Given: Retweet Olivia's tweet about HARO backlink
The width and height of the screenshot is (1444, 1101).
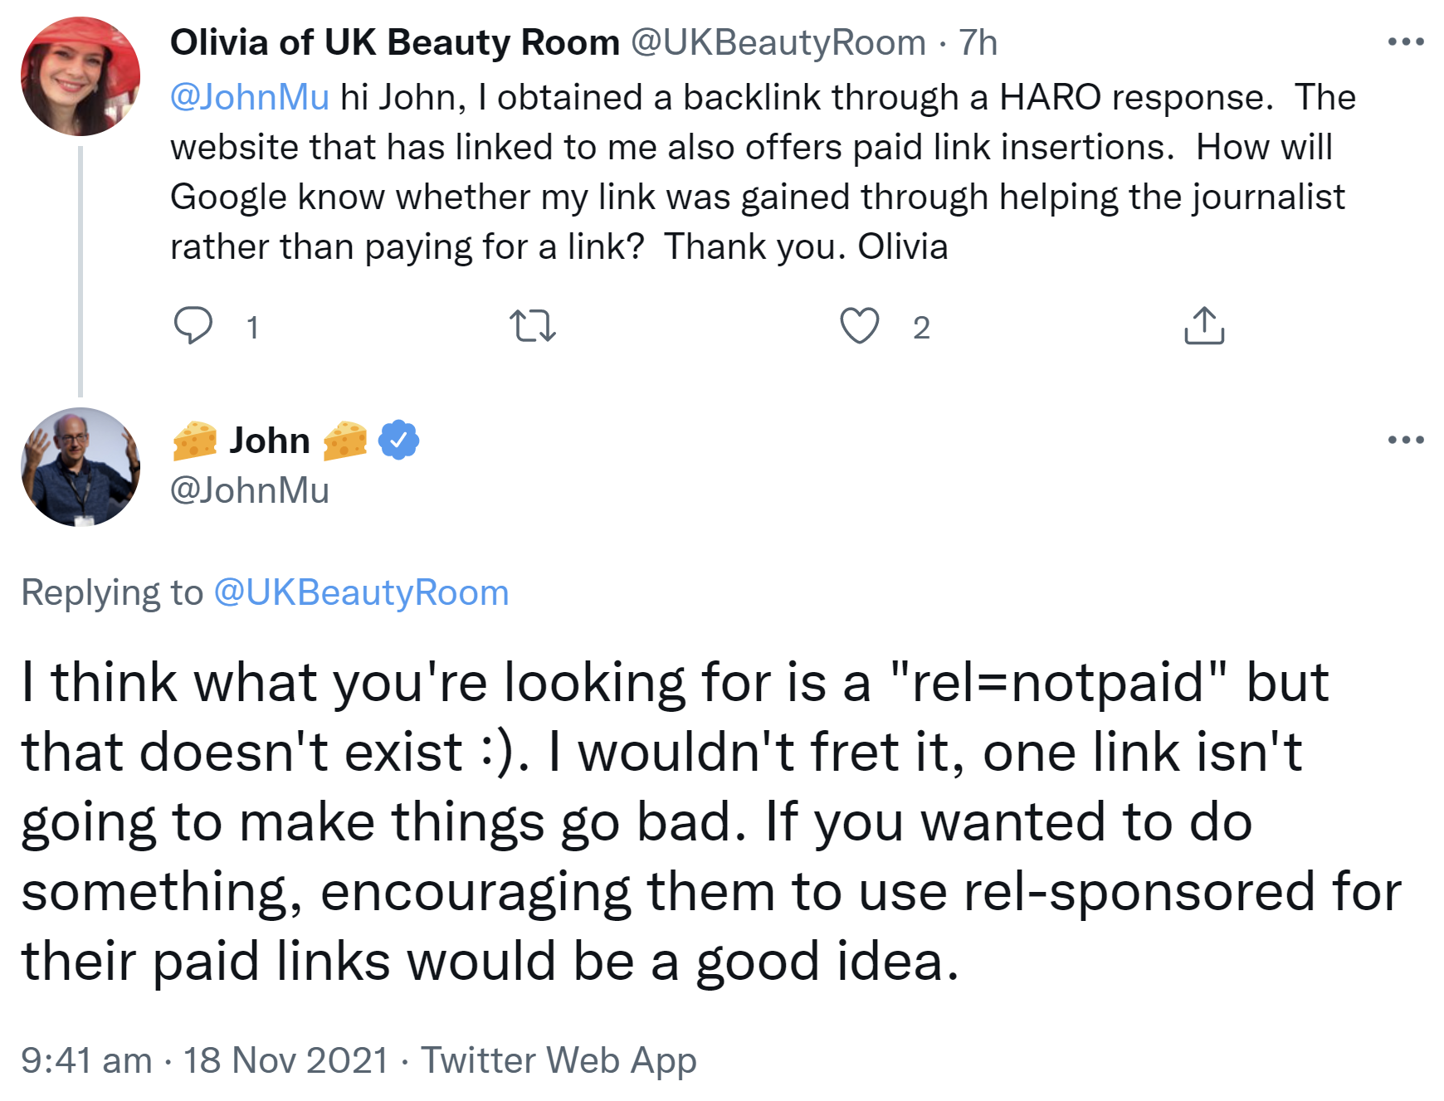Looking at the screenshot, I should pos(532,326).
